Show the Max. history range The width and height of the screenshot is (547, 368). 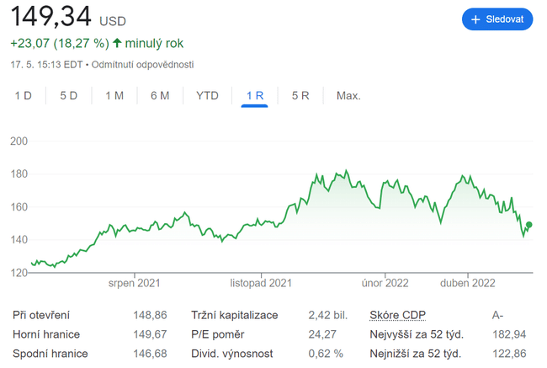(x=348, y=96)
